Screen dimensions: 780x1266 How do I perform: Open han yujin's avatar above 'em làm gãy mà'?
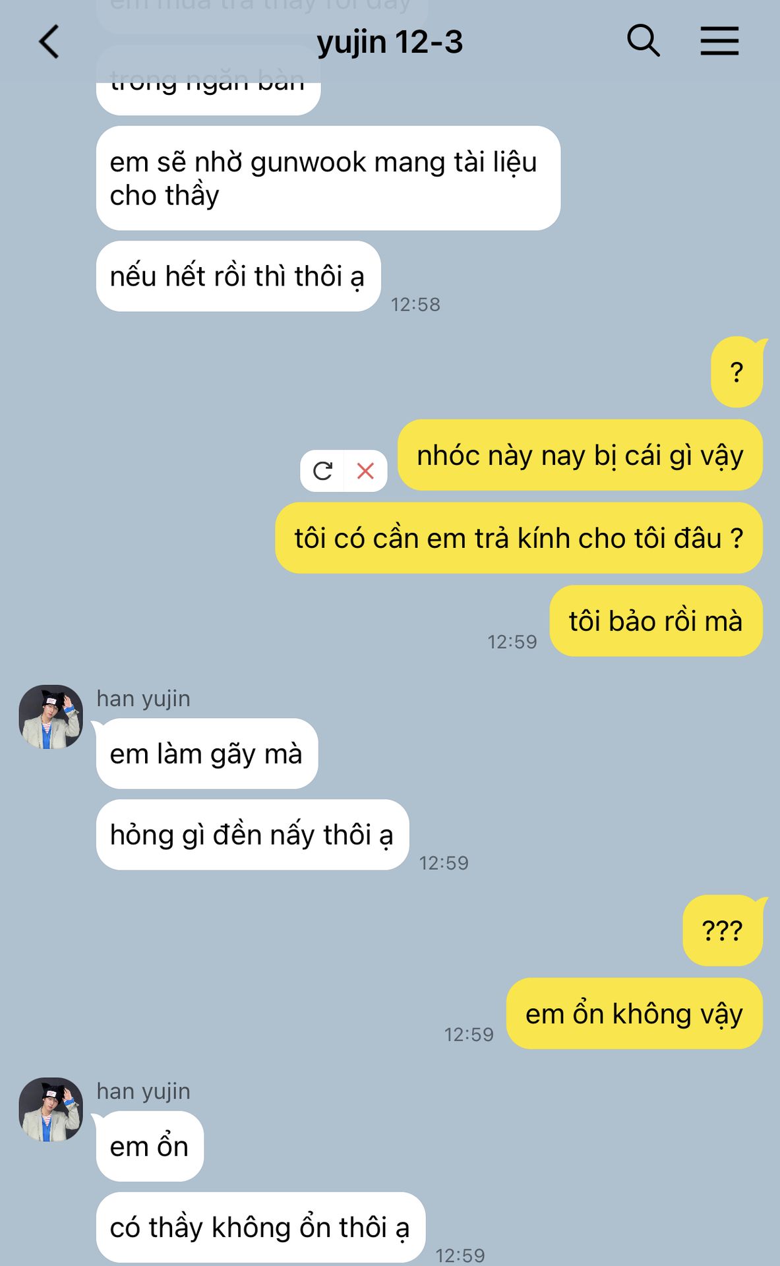click(51, 717)
